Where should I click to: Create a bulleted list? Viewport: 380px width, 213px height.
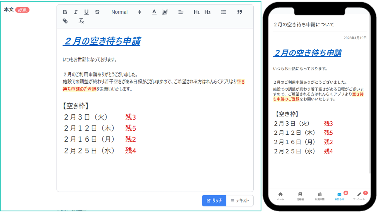pos(224,12)
